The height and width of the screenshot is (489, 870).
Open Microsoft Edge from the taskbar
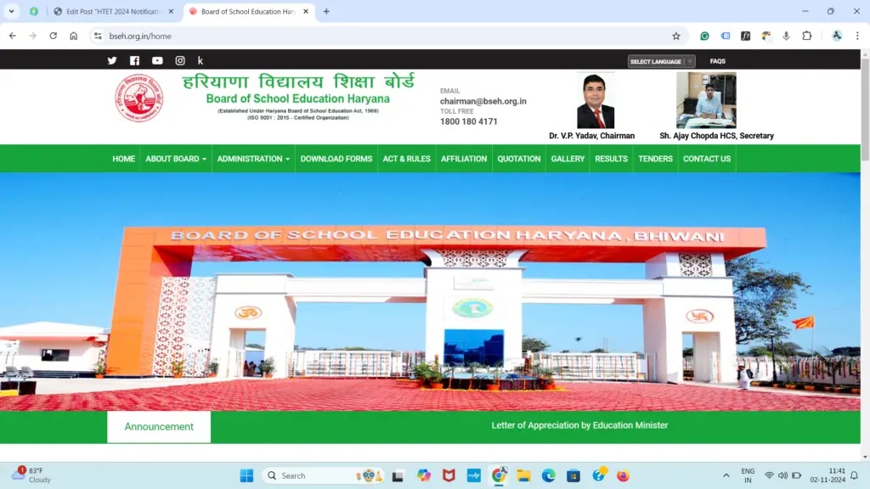[549, 475]
